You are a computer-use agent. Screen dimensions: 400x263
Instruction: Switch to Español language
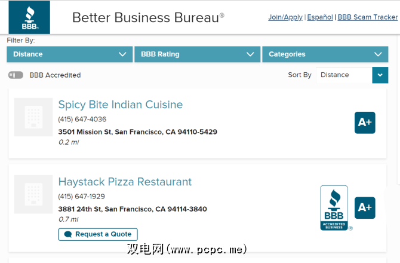click(x=320, y=17)
